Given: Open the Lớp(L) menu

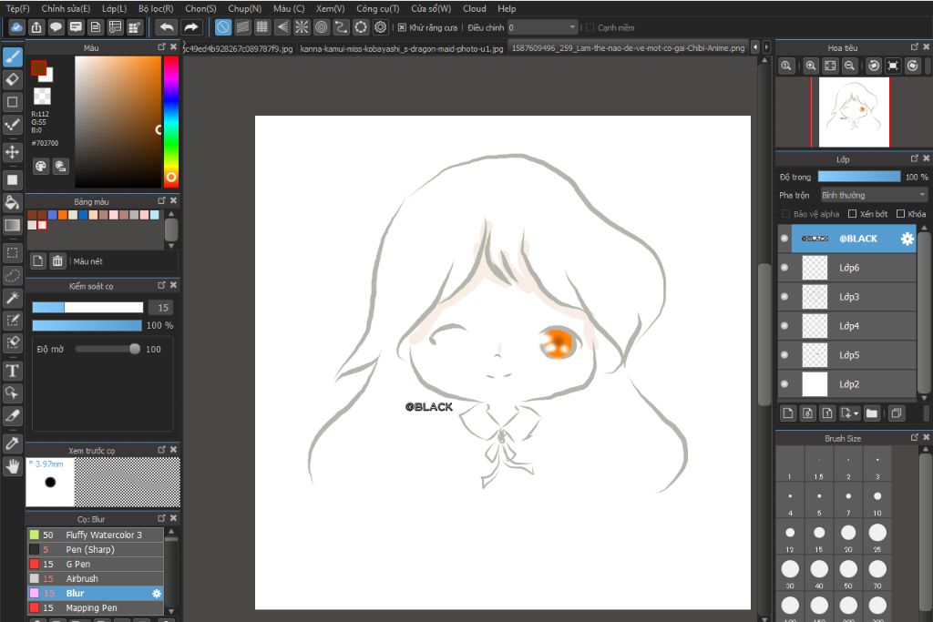Looking at the screenshot, I should coord(114,8).
